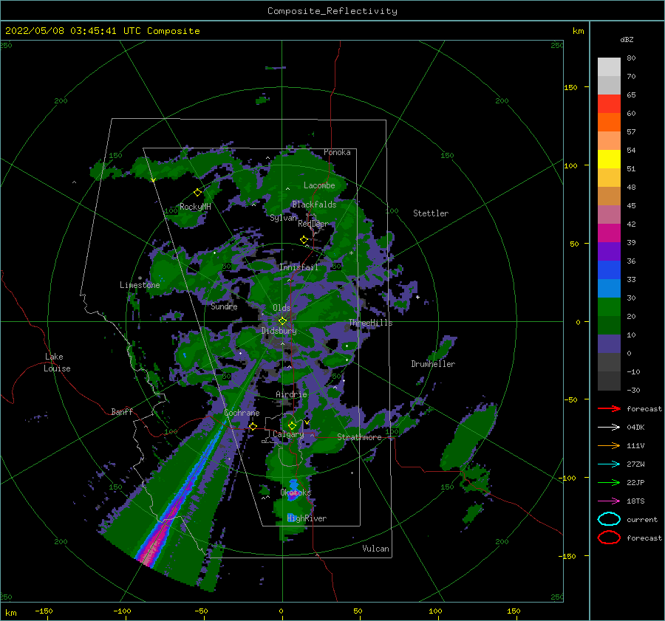Viewport: 665px width, 621px height.
Task: Click the Innisfail city label
Action: coord(299,267)
